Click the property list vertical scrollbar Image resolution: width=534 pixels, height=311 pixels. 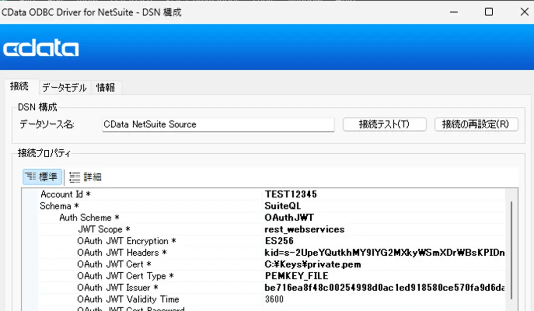(x=511, y=250)
